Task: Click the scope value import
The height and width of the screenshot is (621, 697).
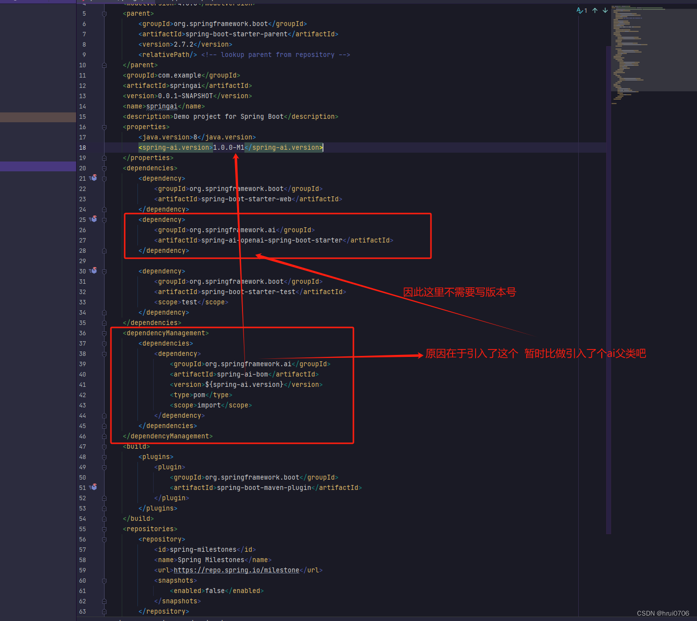Action: 209,405
